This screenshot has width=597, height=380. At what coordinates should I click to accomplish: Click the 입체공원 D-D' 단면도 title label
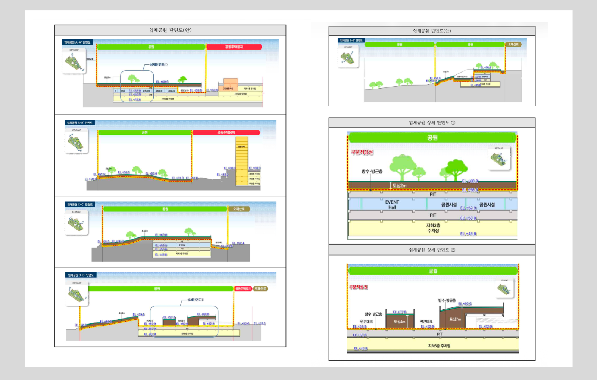[x=81, y=275]
